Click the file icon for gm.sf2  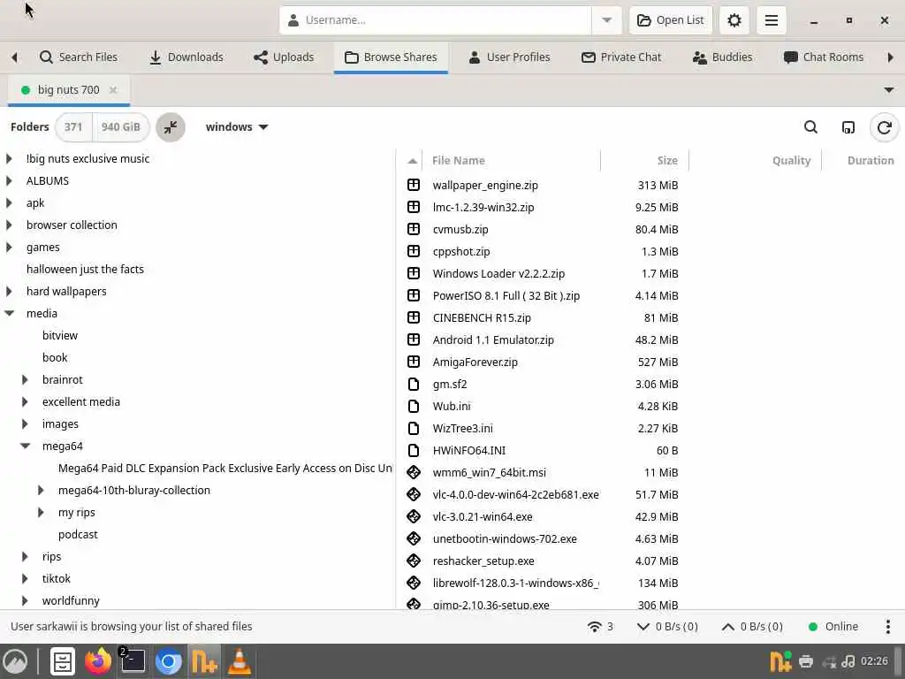click(414, 384)
